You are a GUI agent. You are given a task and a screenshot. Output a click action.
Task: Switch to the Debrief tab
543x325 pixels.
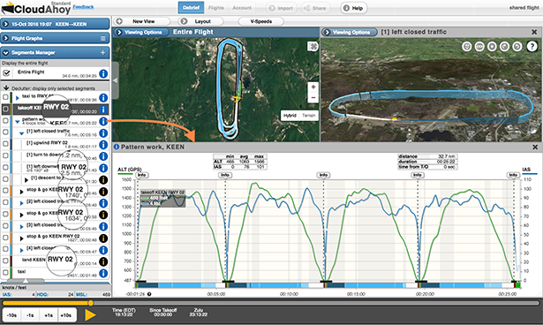192,8
